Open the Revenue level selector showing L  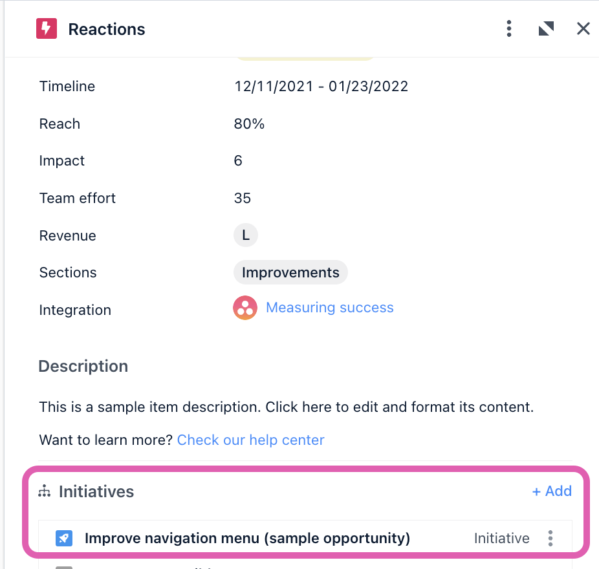(x=245, y=235)
